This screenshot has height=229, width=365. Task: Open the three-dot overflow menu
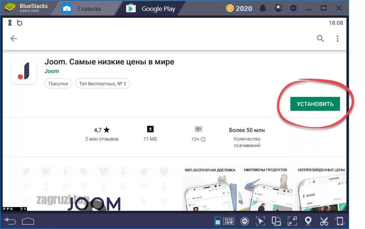click(337, 38)
